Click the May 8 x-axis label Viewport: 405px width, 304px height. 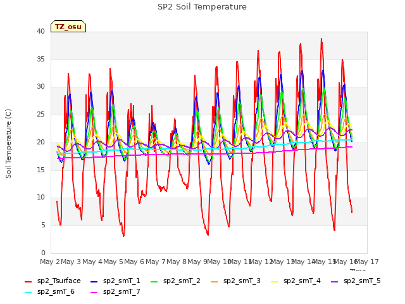(x=177, y=262)
